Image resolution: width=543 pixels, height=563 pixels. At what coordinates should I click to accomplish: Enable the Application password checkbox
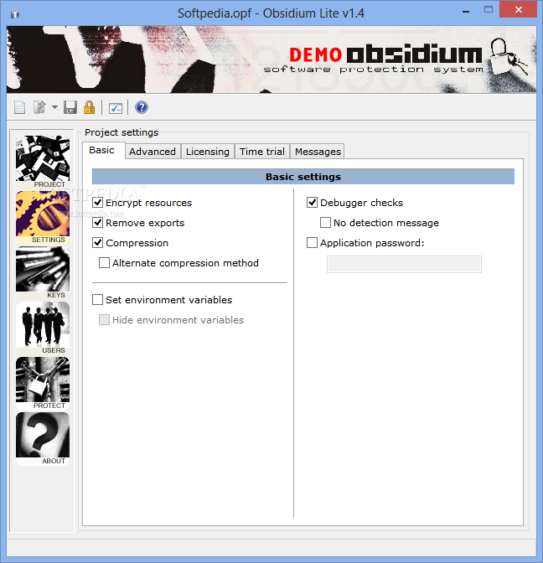click(312, 243)
